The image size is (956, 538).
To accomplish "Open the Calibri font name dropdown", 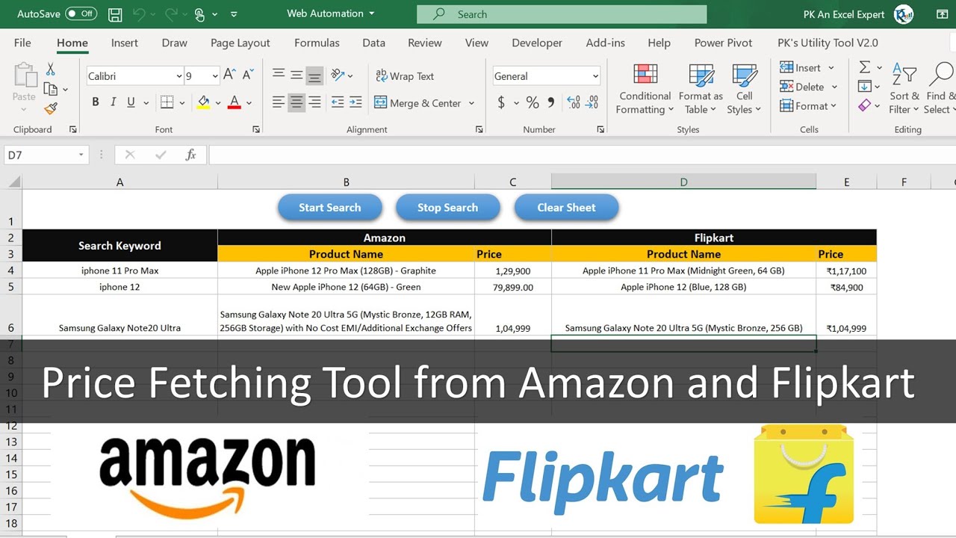I will click(179, 76).
